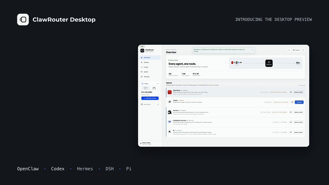Select the Solana wallet network
The height and width of the screenshot is (185, 329).
pos(146,88)
